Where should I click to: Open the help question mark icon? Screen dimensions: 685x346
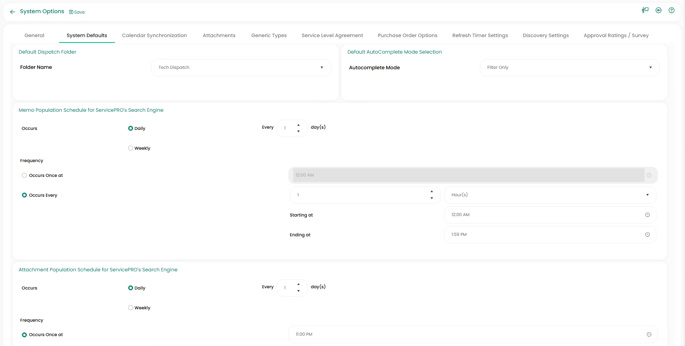click(x=671, y=10)
